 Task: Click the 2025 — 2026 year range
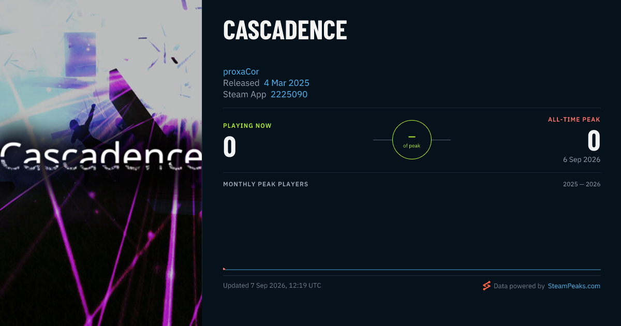coord(582,184)
